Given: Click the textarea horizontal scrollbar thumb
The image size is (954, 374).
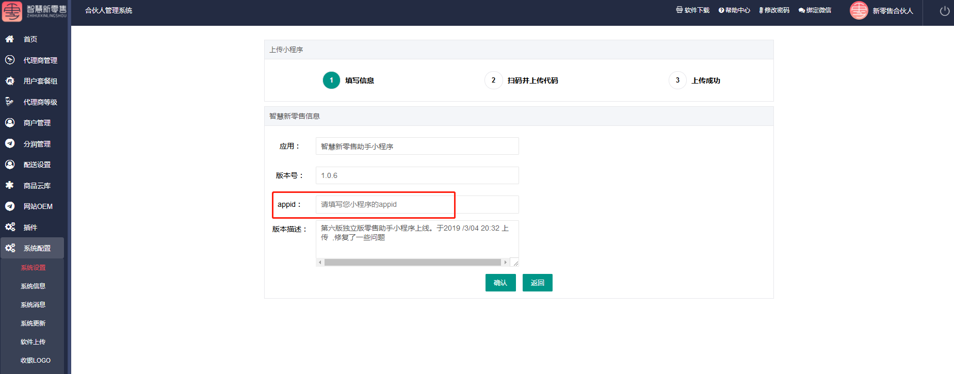Looking at the screenshot, I should click(x=413, y=263).
